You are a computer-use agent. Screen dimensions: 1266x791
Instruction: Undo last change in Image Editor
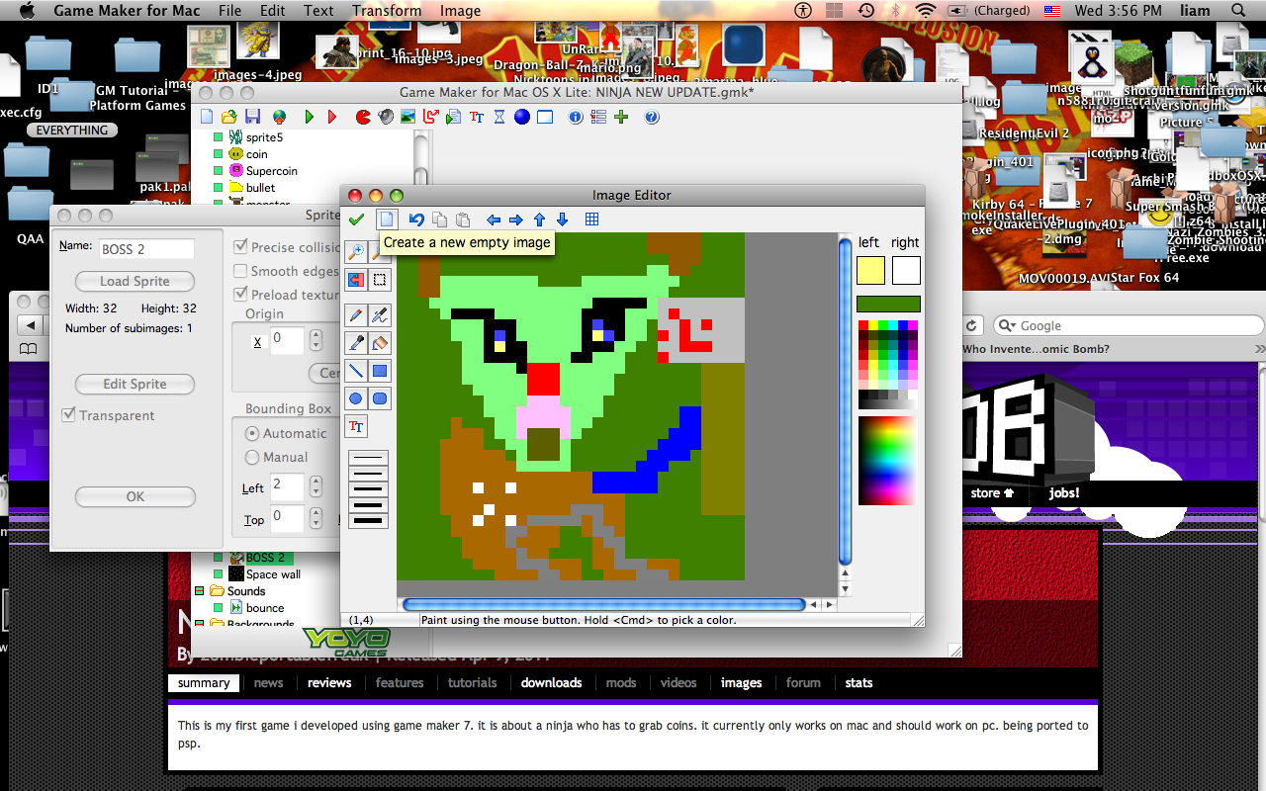coord(416,220)
